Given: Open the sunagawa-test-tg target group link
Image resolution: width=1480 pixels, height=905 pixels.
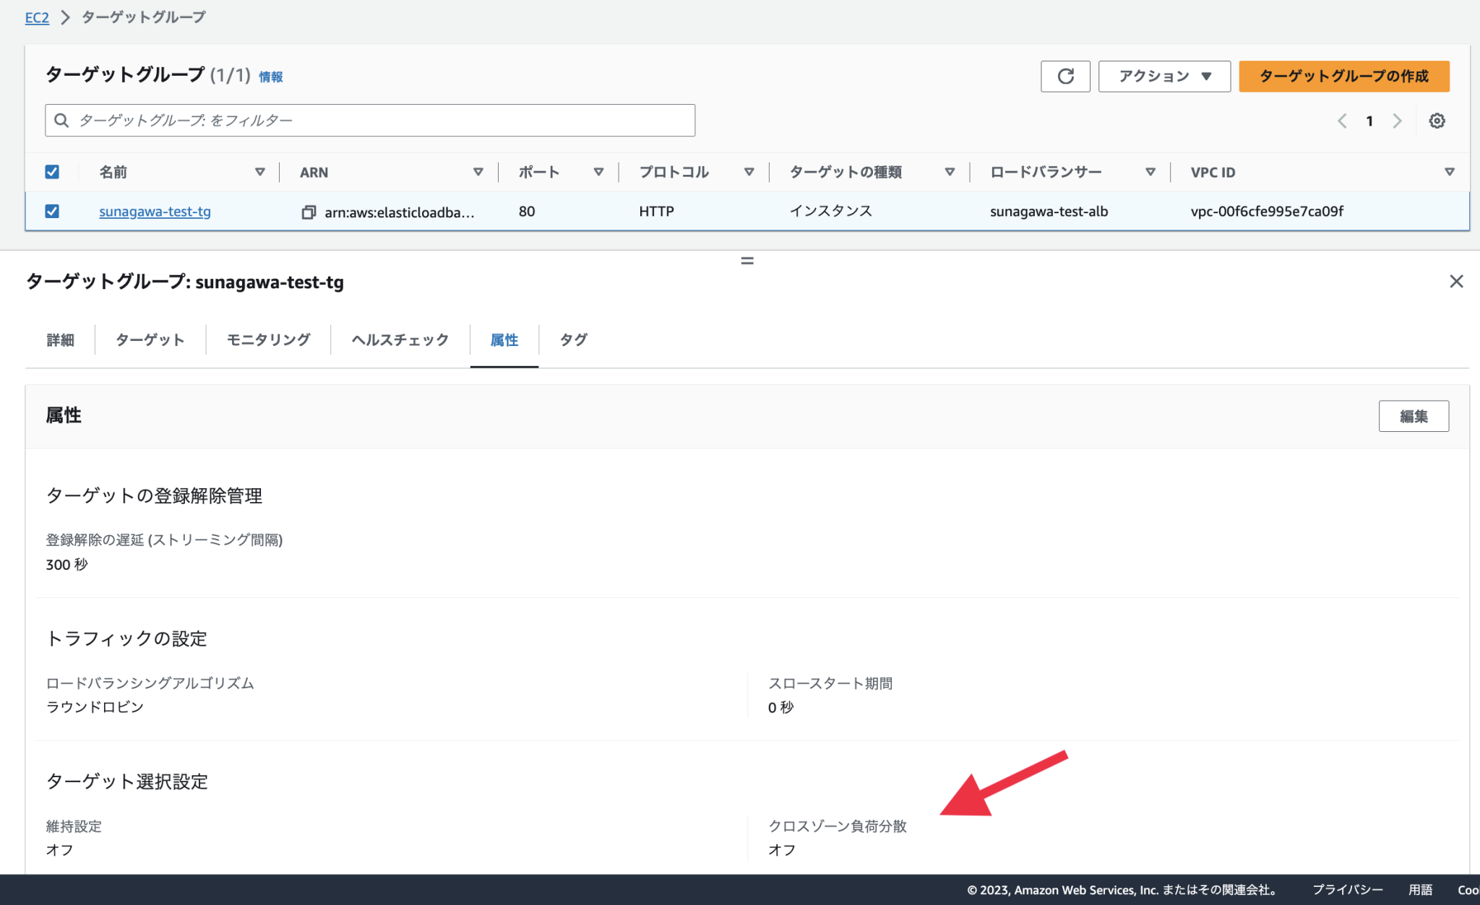Looking at the screenshot, I should pos(154,211).
